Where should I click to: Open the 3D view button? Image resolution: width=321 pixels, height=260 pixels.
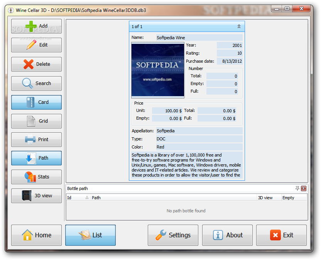(x=36, y=196)
